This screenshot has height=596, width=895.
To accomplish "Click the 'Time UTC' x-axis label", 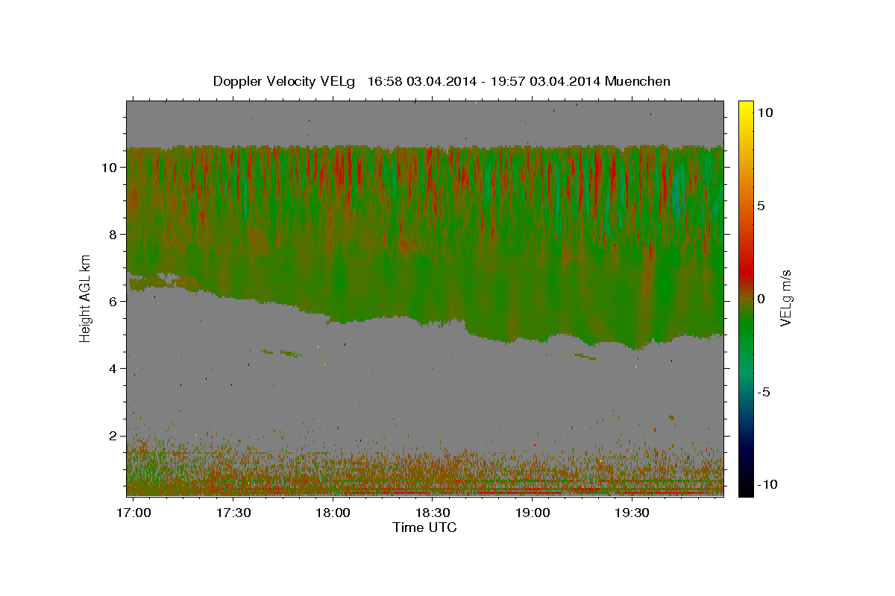I will (x=424, y=527).
